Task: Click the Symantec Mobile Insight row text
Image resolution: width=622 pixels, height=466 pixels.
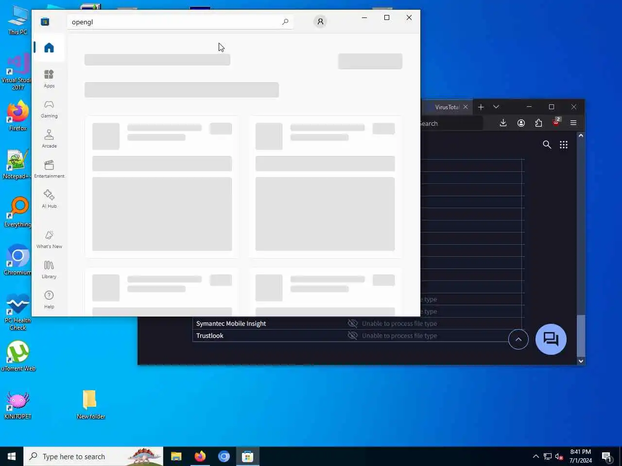Action: [x=231, y=323]
